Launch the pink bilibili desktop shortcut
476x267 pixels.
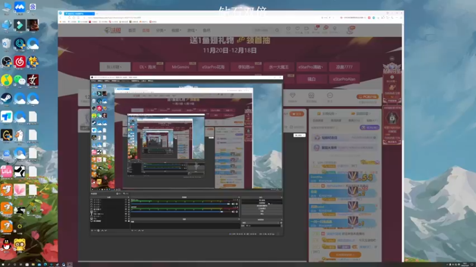pos(7,171)
